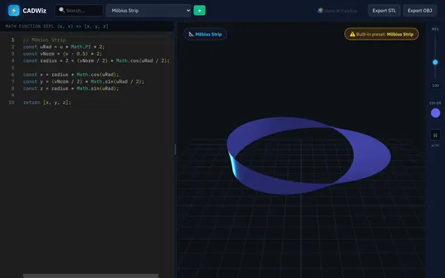Click the Möbius Strip label in the viewport chip
The height and width of the screenshot is (278, 445).
[x=209, y=34]
